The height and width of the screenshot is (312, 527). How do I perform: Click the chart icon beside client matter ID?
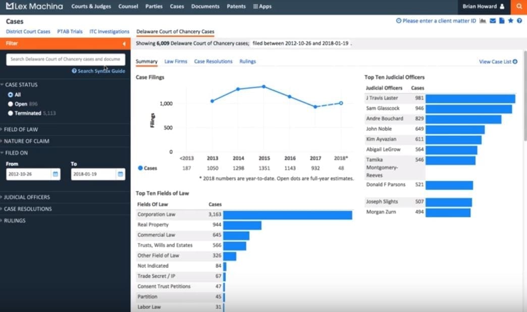click(x=483, y=21)
